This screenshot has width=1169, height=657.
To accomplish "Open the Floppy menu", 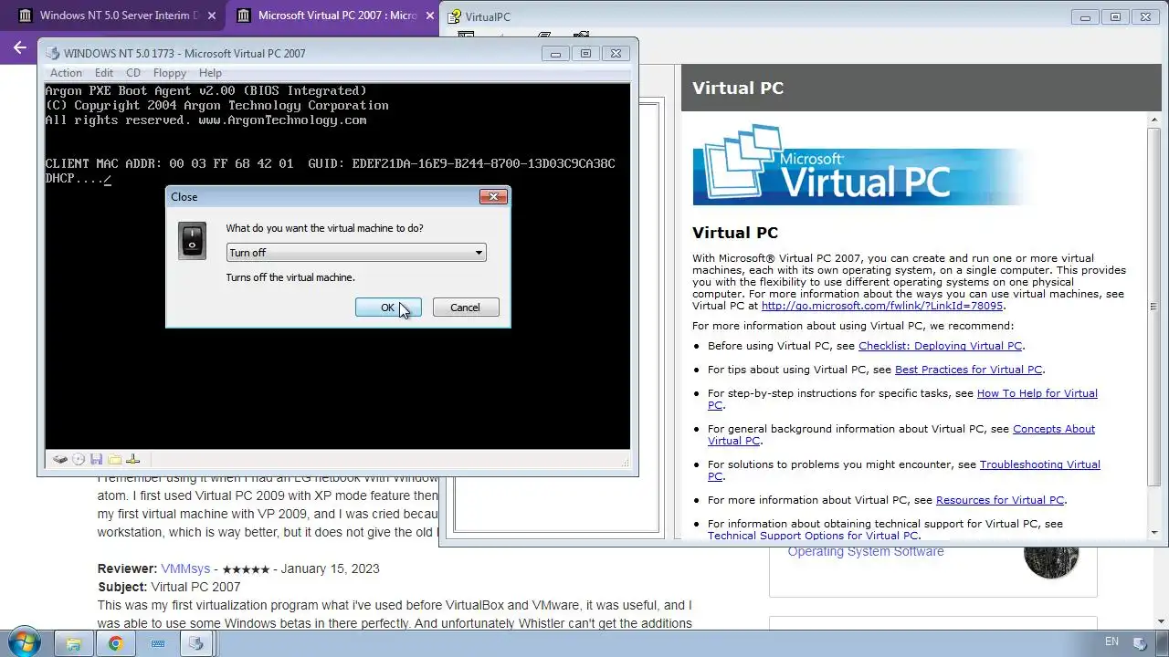I will tap(170, 73).
